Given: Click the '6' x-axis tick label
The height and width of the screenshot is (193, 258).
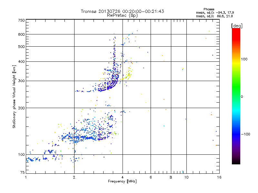Looking at the screenshot, I should click(151, 177).
